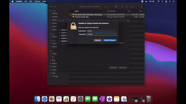Screen dimensions: 186x104
Task: Open iMovie from the Dock
Action: 109,99
